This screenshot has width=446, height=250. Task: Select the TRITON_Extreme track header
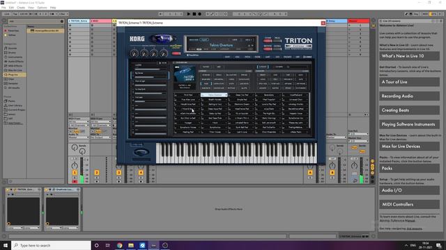pyautogui.click(x=79, y=21)
